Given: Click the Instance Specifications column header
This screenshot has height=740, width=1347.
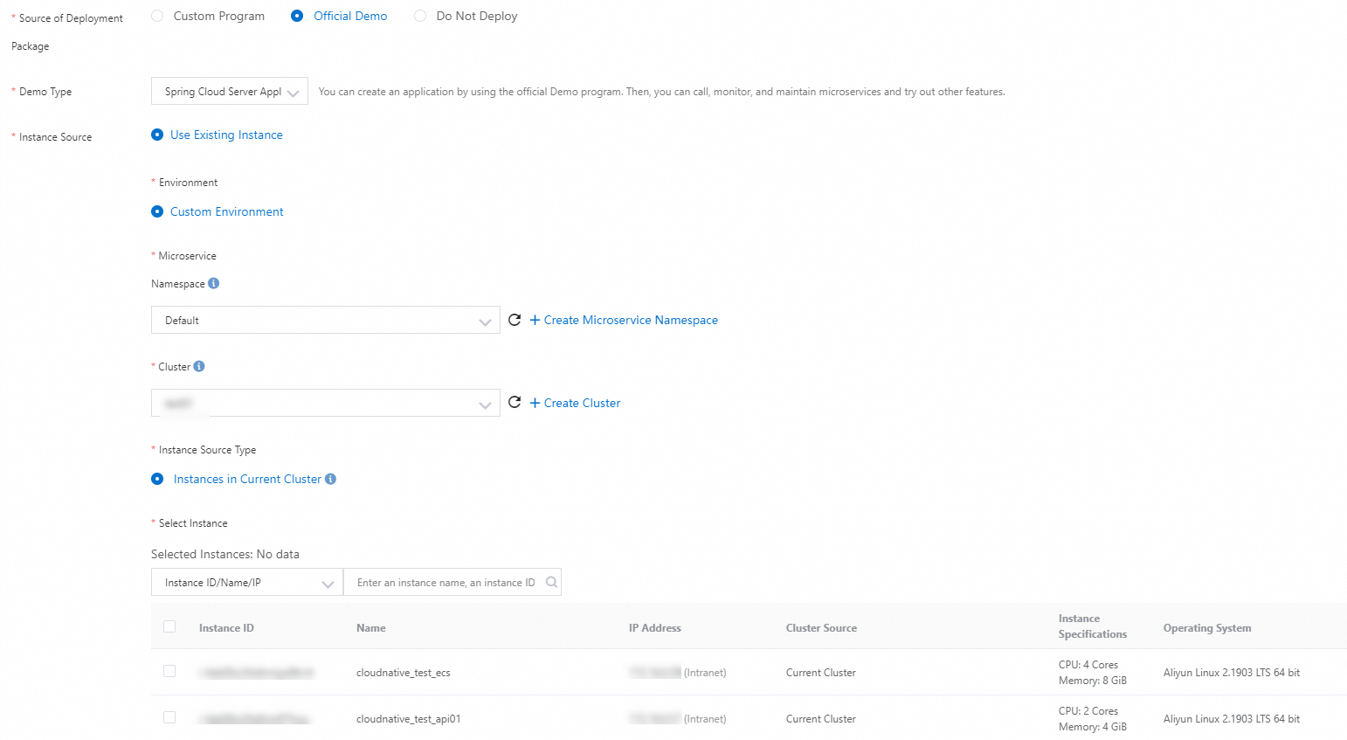Looking at the screenshot, I should 1093,626.
